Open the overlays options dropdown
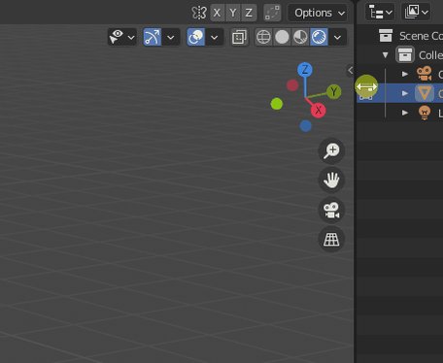This screenshot has width=443, height=363. [214, 38]
